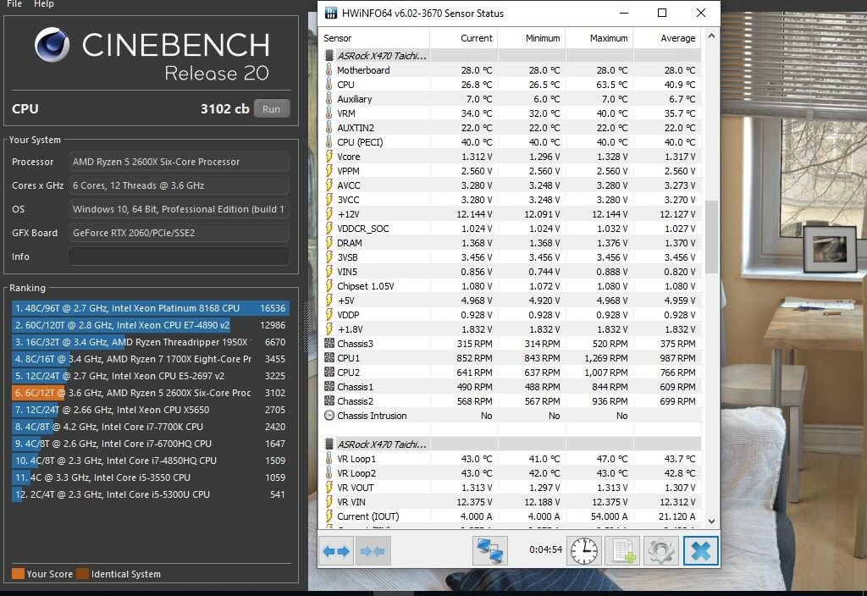The image size is (867, 596).
Task: Select the AUXTIN2 sensor row
Action: [x=511, y=128]
